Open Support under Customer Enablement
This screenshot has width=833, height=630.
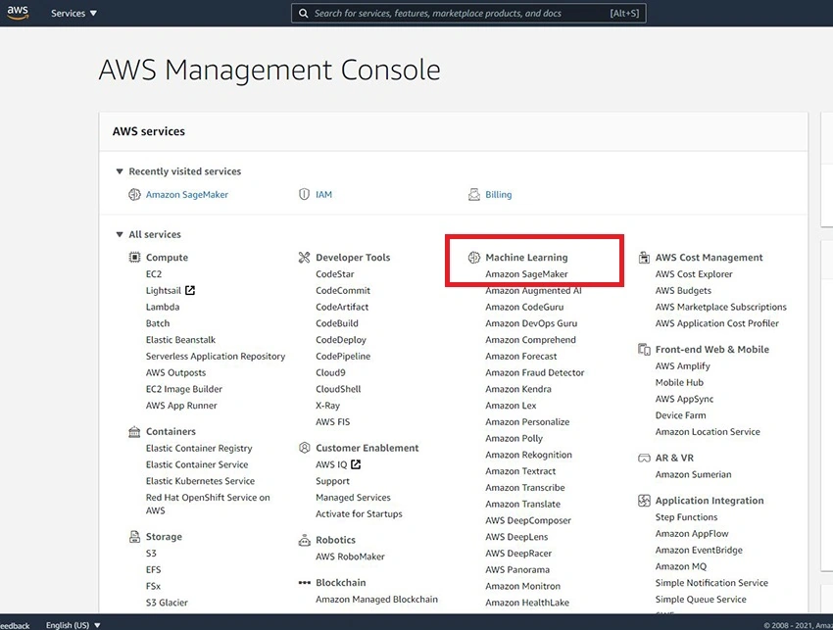pos(332,481)
